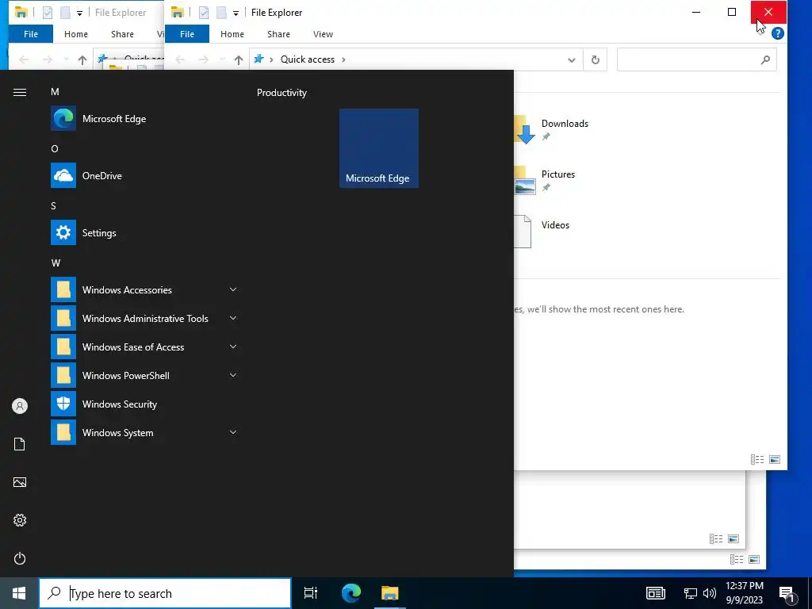The image size is (812, 609).
Task: Open the notification center icon
Action: tap(787, 593)
